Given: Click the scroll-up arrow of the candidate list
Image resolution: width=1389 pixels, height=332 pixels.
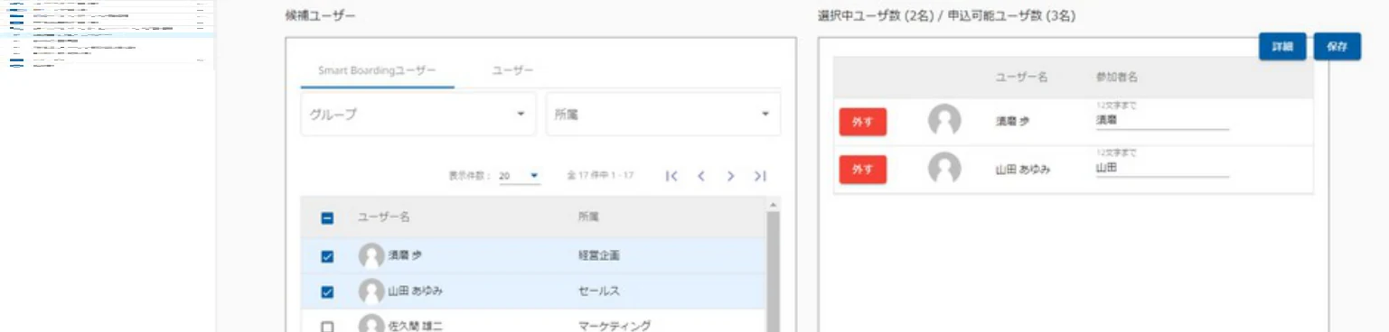Looking at the screenshot, I should 773,205.
